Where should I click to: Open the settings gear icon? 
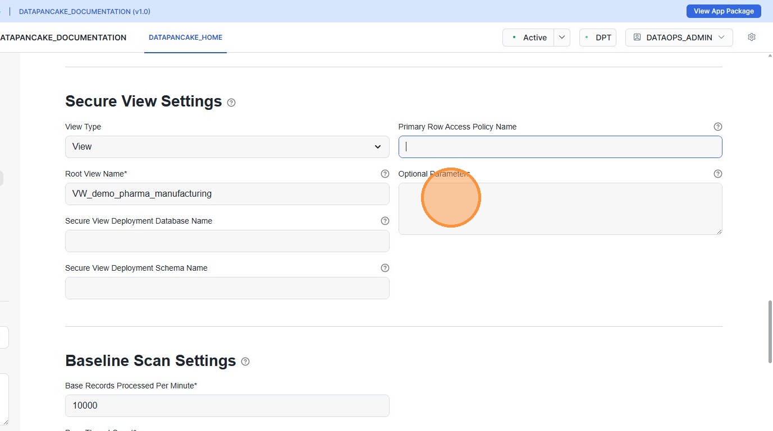[x=752, y=37]
